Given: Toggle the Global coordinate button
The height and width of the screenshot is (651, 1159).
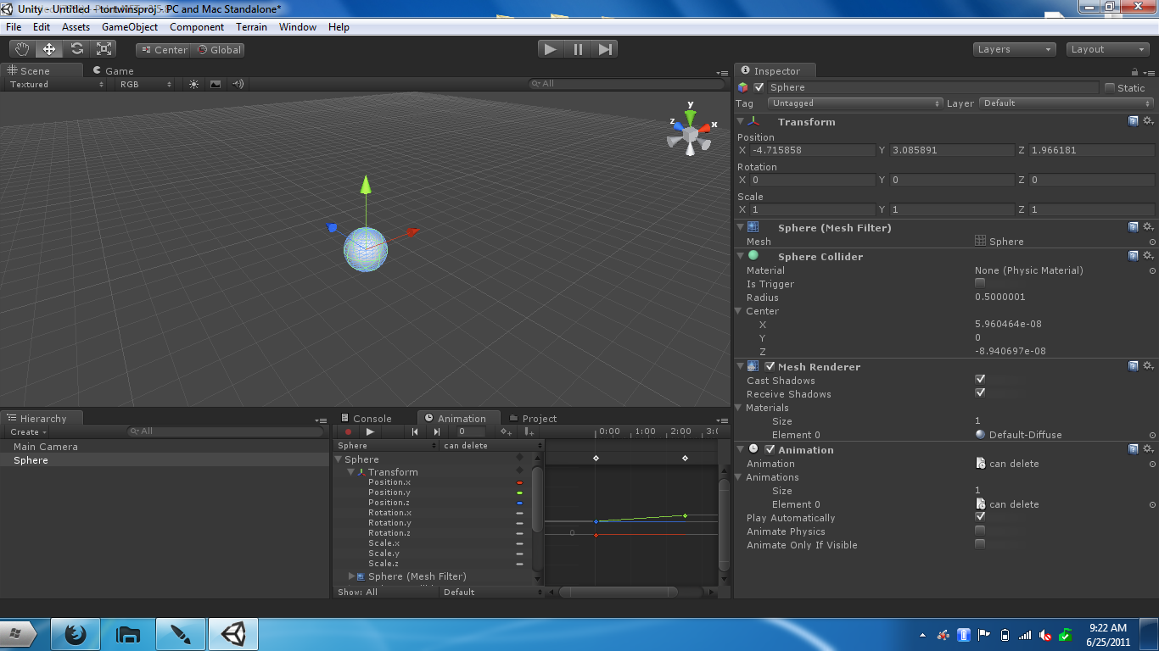Looking at the screenshot, I should [219, 50].
